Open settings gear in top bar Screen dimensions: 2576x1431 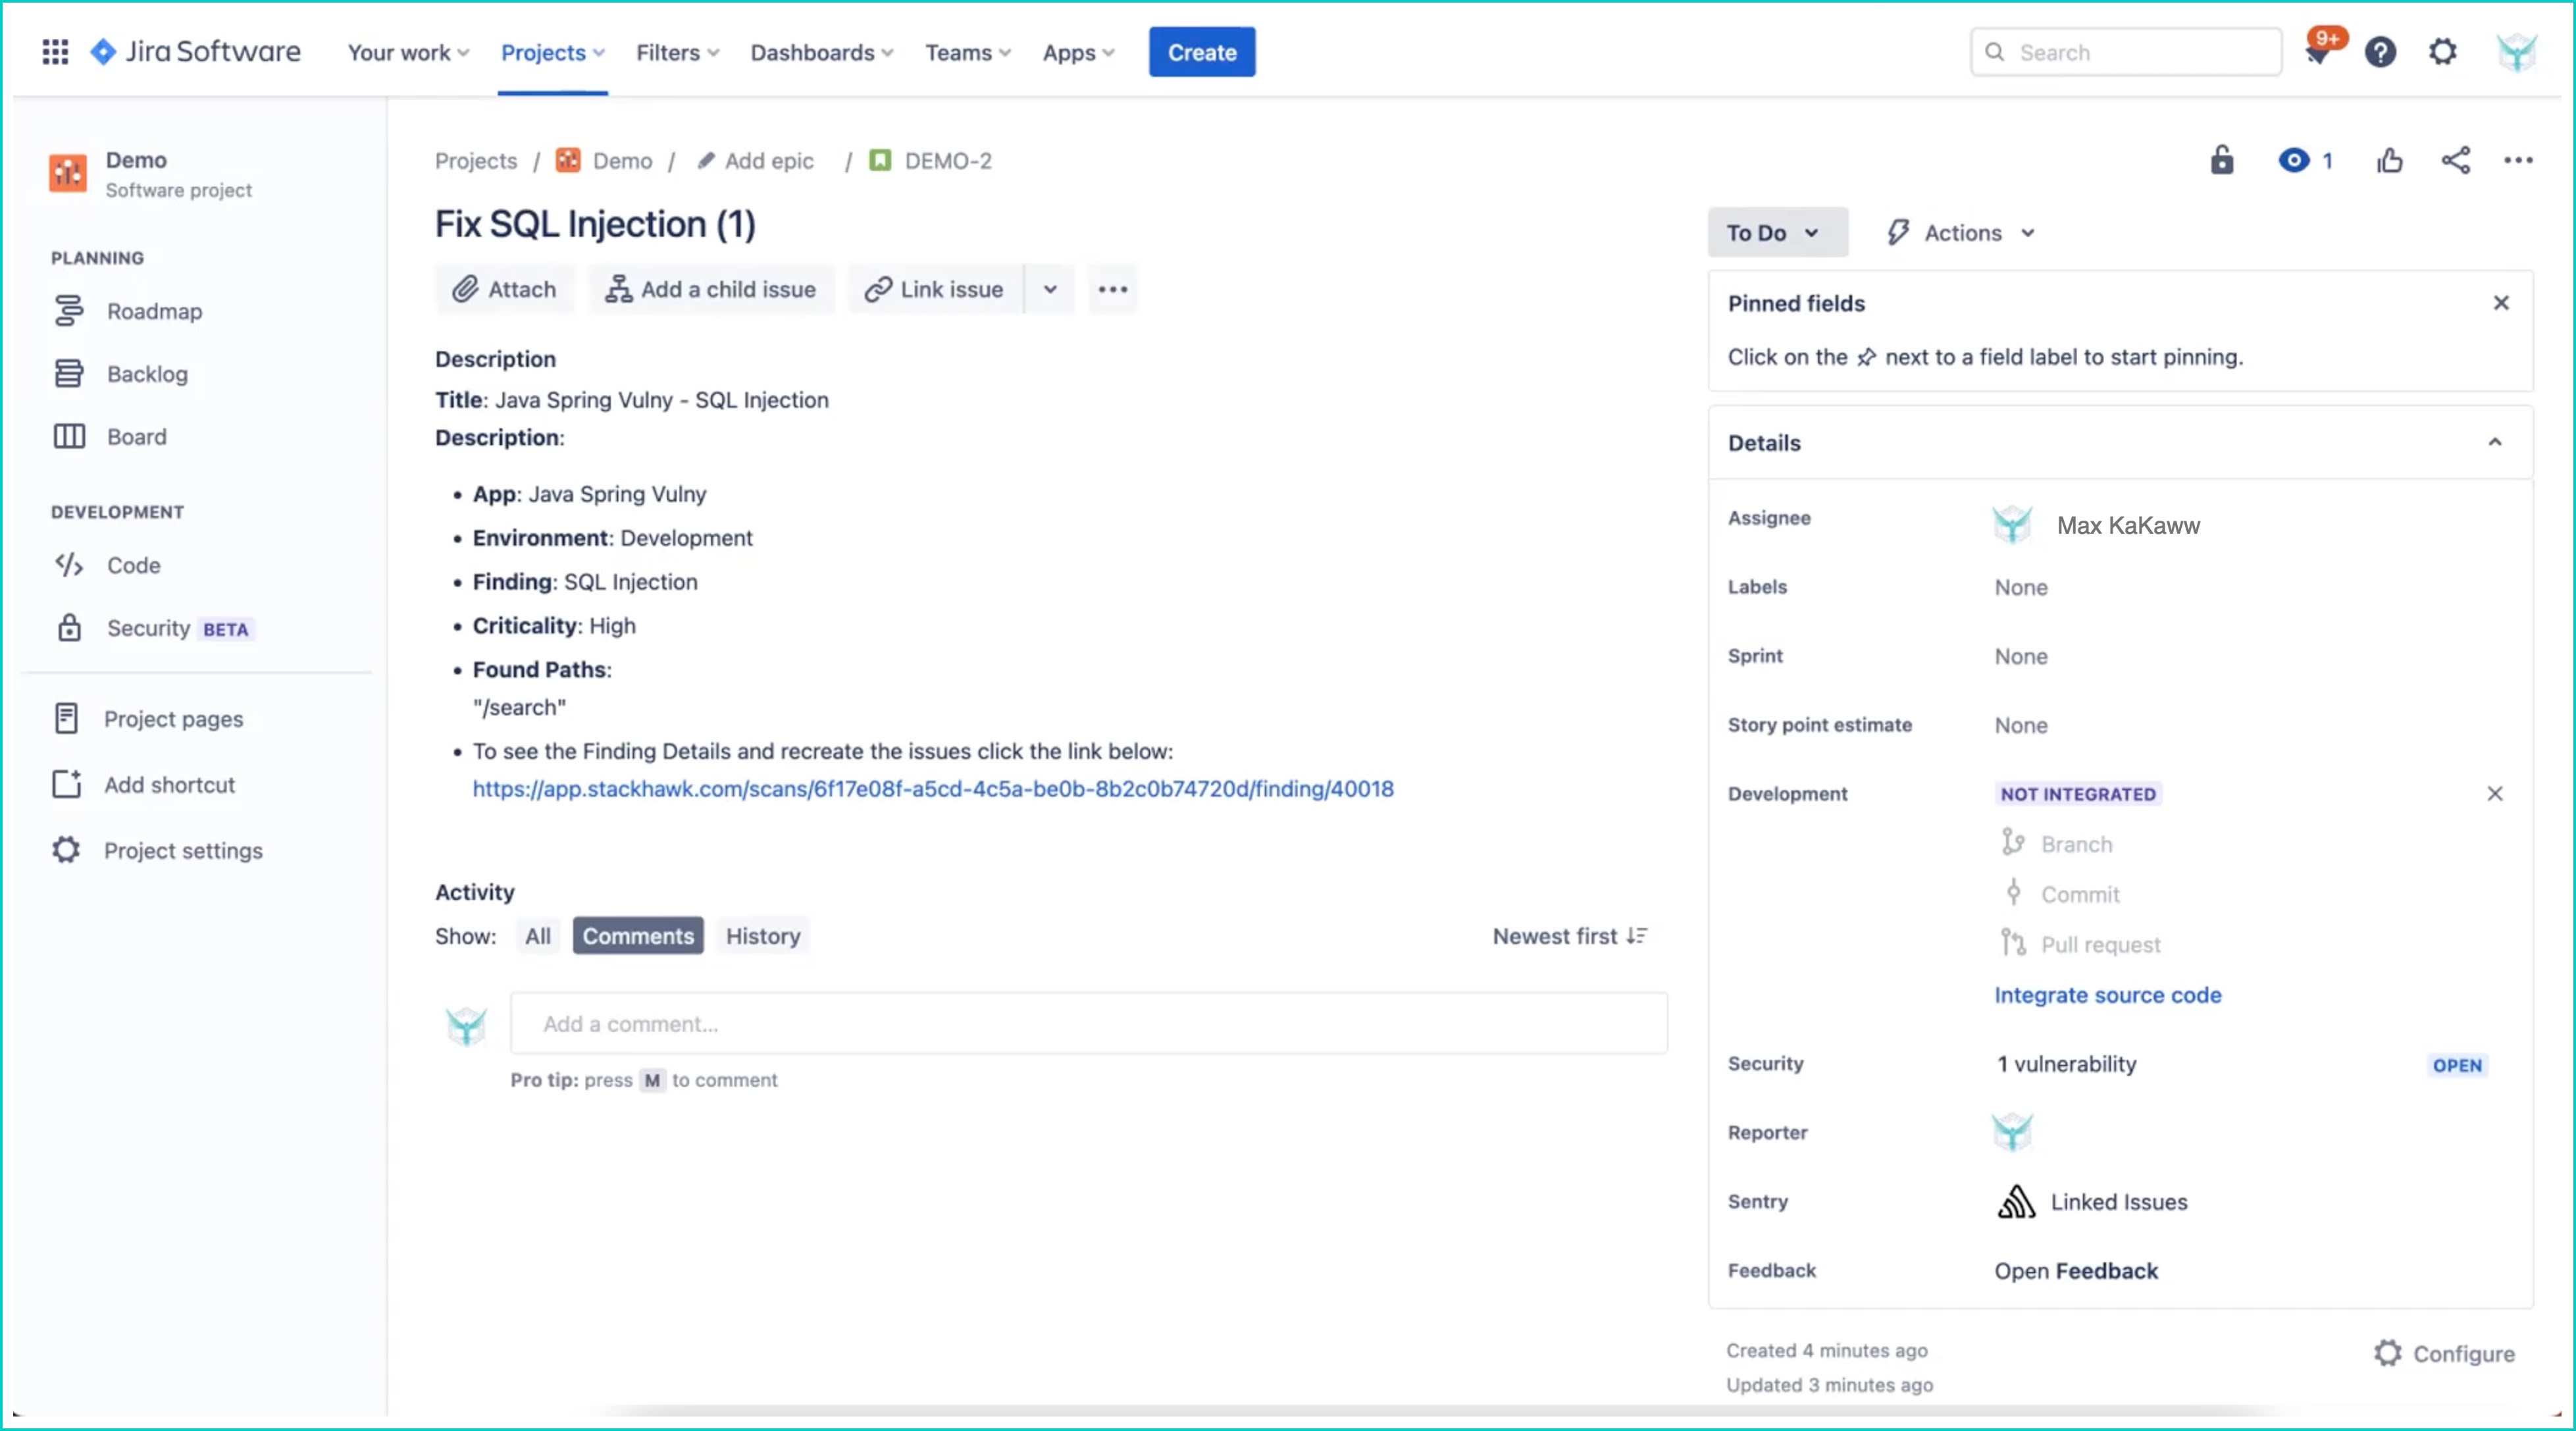(2443, 52)
